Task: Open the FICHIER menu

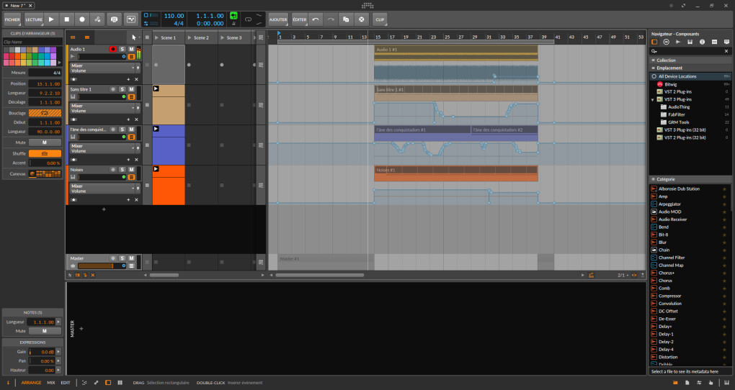Action: (12, 19)
